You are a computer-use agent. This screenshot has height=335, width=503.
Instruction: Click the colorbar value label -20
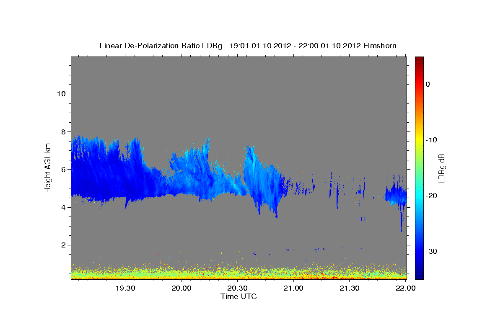coord(432,196)
